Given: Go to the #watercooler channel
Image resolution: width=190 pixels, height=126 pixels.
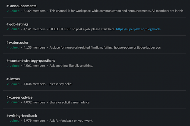Looking at the screenshot, I should 17,42.
